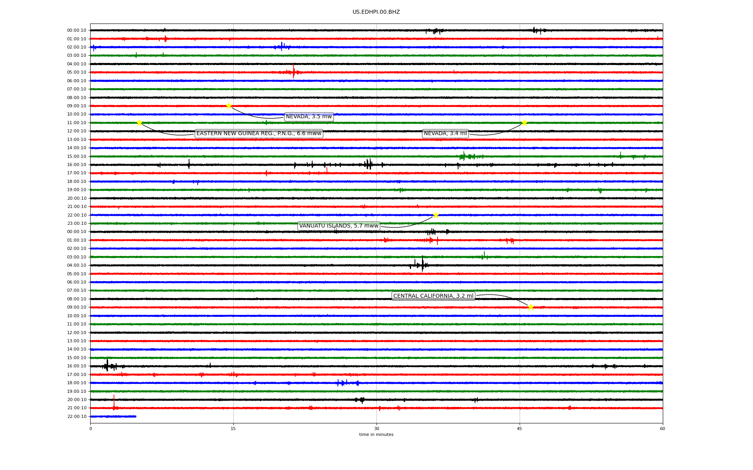The image size is (753, 470).
Task: Click the 22:00:10 label at bottom
Action: point(77,416)
